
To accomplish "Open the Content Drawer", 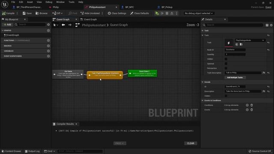I will click(x=11, y=151).
